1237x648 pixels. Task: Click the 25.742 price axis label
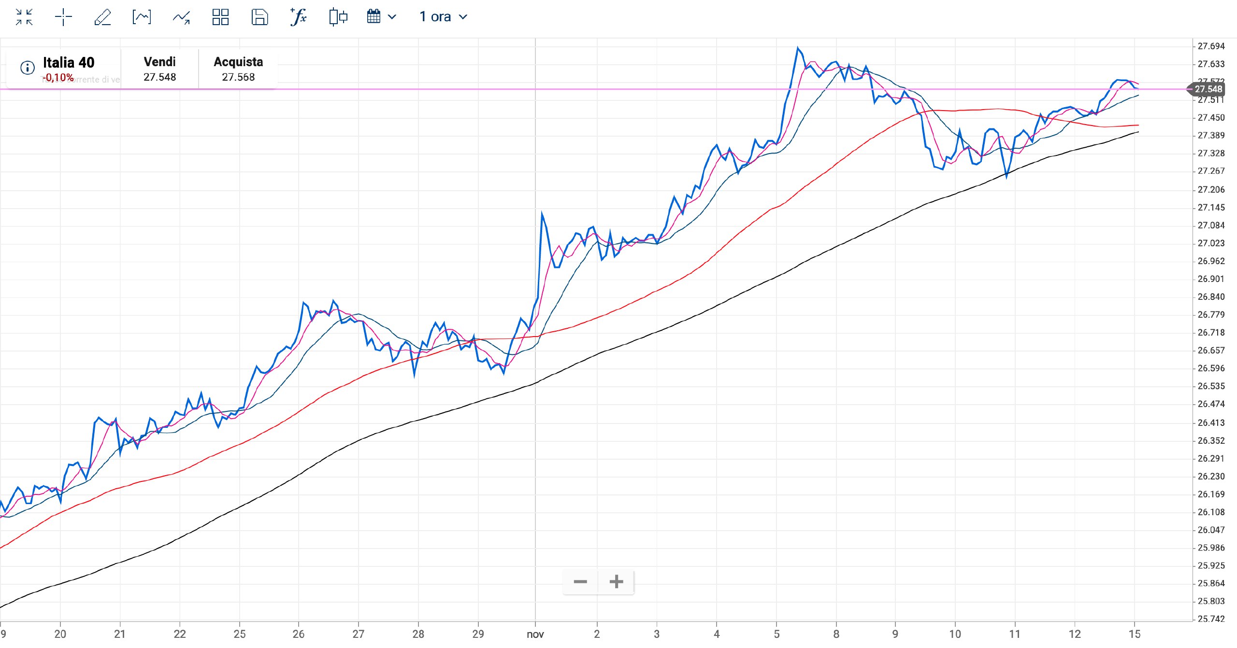pyautogui.click(x=1211, y=619)
